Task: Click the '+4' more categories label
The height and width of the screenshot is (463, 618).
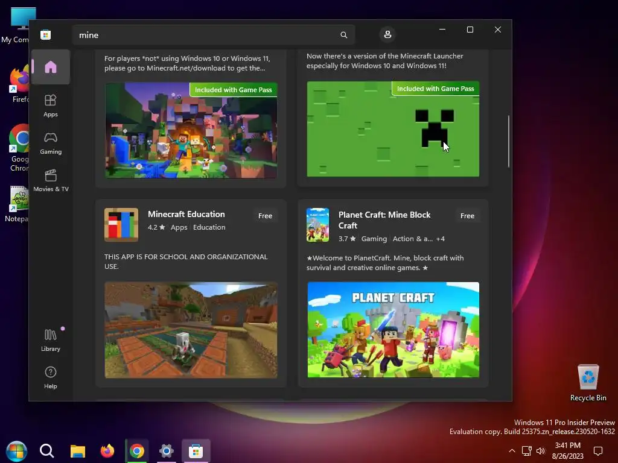Action: [440, 239]
